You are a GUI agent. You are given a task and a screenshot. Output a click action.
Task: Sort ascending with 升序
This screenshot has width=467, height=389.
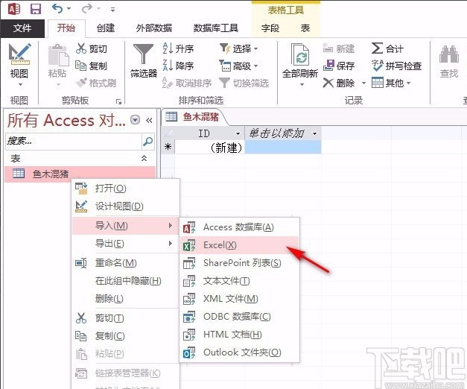click(178, 48)
